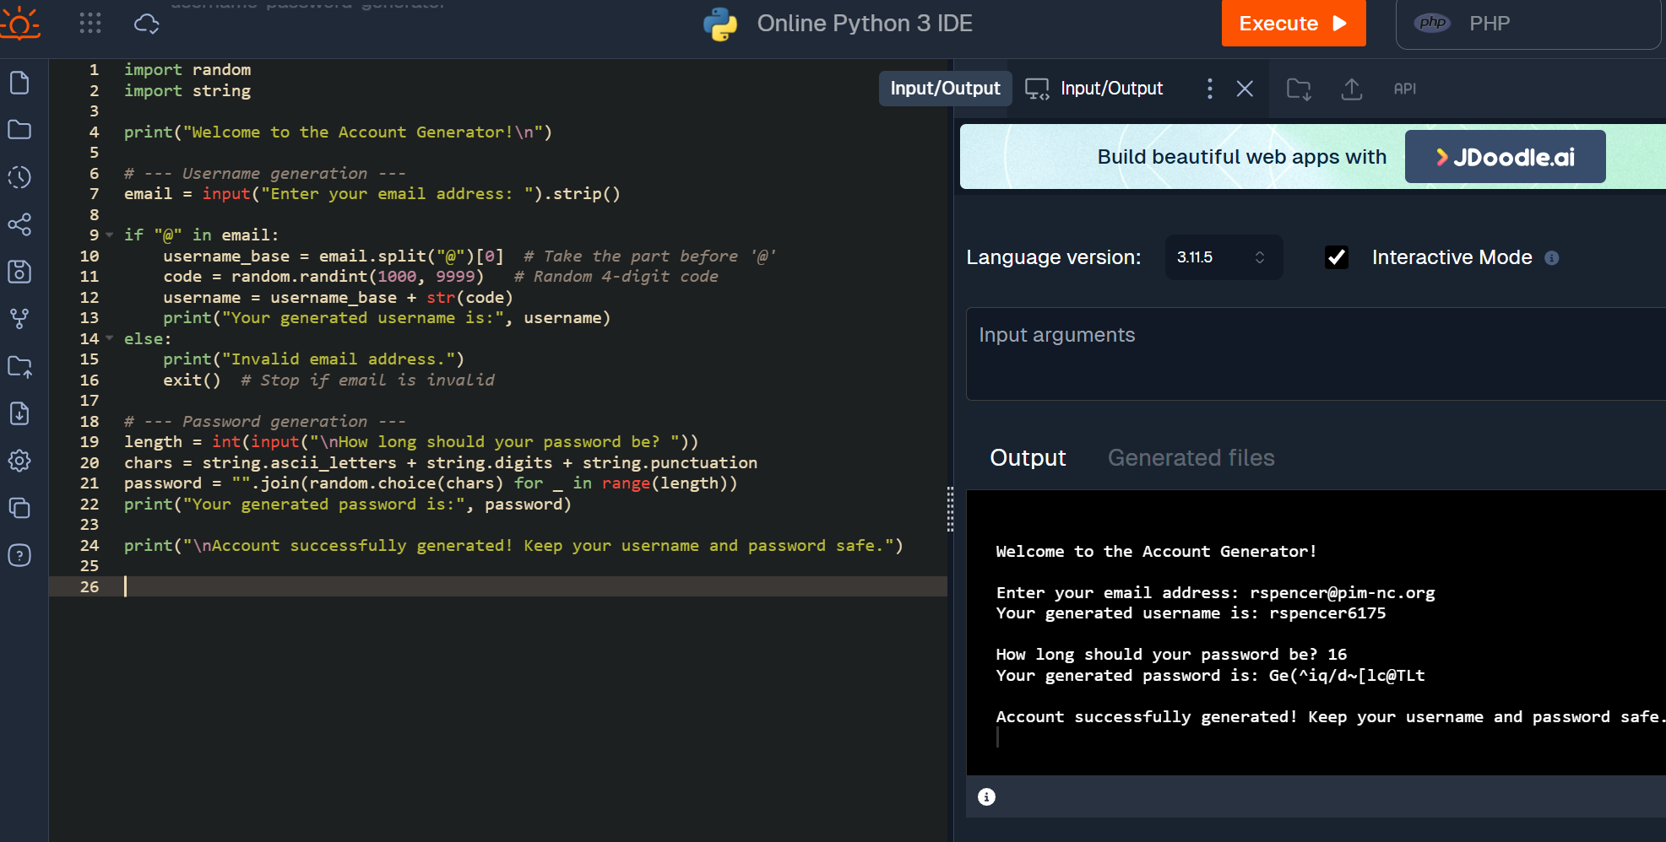Open the Language version 3.11.5 dropdown
This screenshot has width=1666, height=842.
pos(1223,257)
